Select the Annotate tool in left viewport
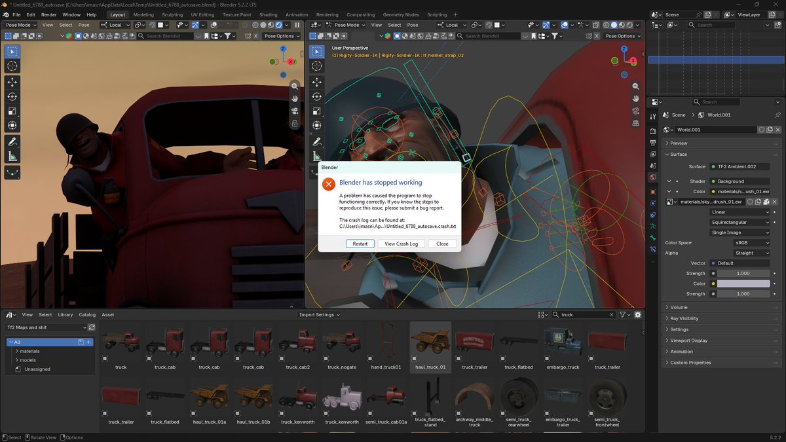The width and height of the screenshot is (786, 442). pyautogui.click(x=12, y=141)
